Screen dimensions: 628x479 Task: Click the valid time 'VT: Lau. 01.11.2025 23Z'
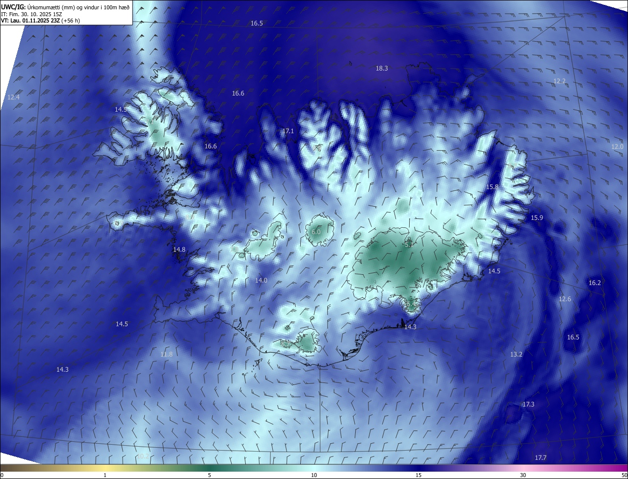[x=30, y=21]
